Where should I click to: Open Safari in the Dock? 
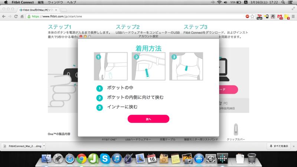[70, 158]
